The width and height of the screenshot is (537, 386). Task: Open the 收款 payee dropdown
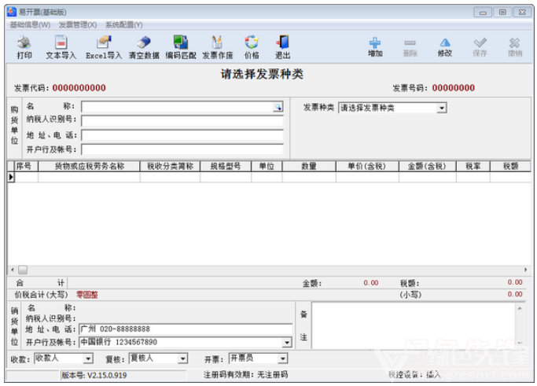point(88,358)
